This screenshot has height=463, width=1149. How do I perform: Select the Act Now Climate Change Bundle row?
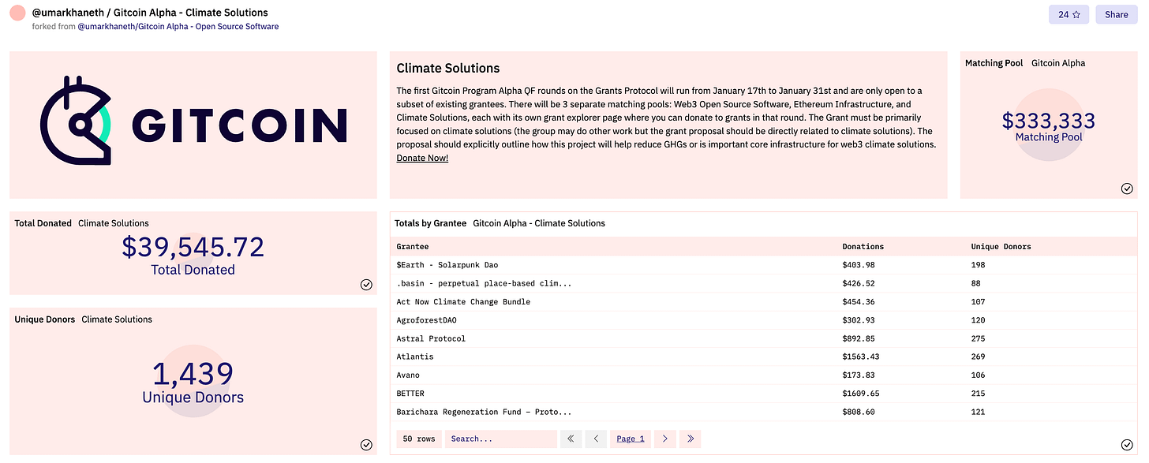pyautogui.click(x=765, y=301)
